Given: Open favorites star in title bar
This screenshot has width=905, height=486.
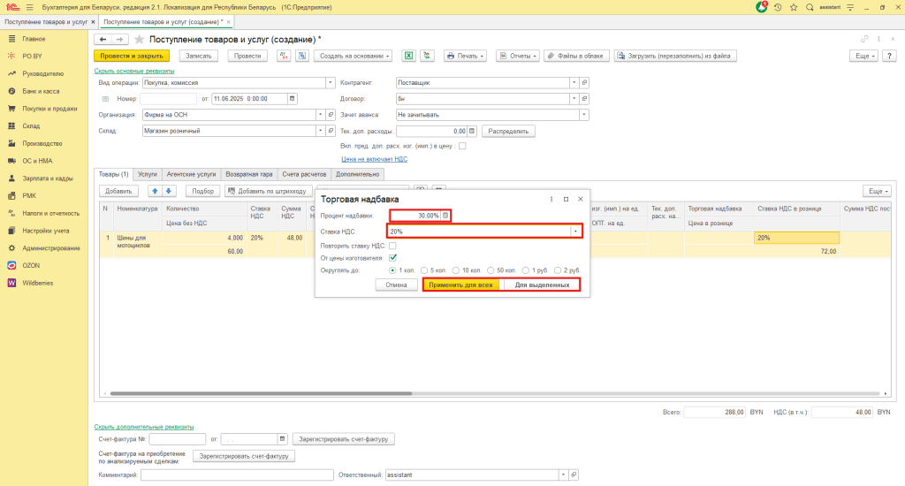Looking at the screenshot, I should (x=794, y=7).
